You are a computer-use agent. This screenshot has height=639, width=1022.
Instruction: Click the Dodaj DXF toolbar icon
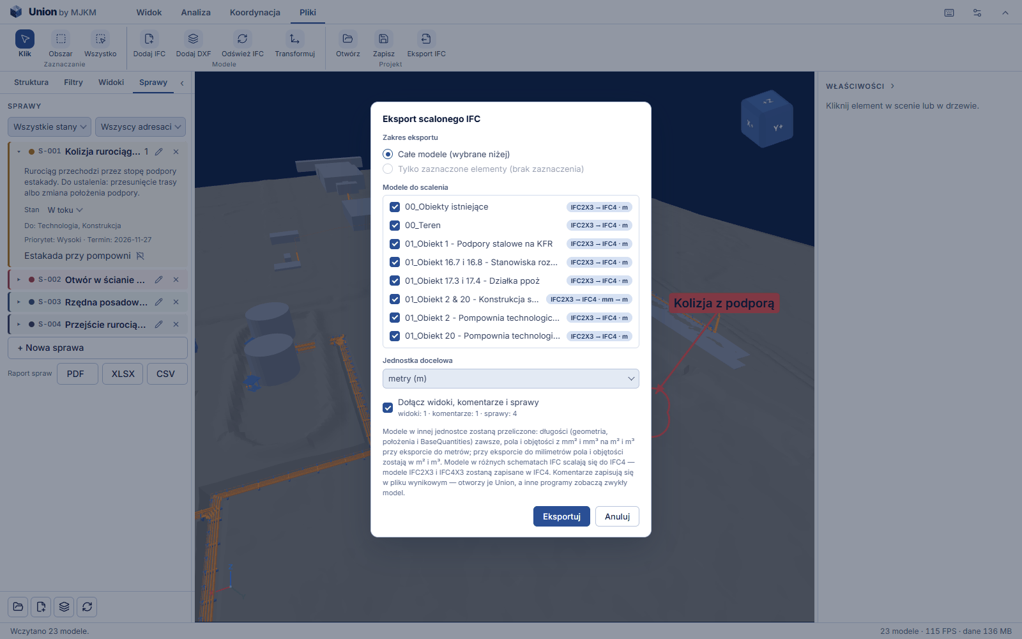[194, 39]
